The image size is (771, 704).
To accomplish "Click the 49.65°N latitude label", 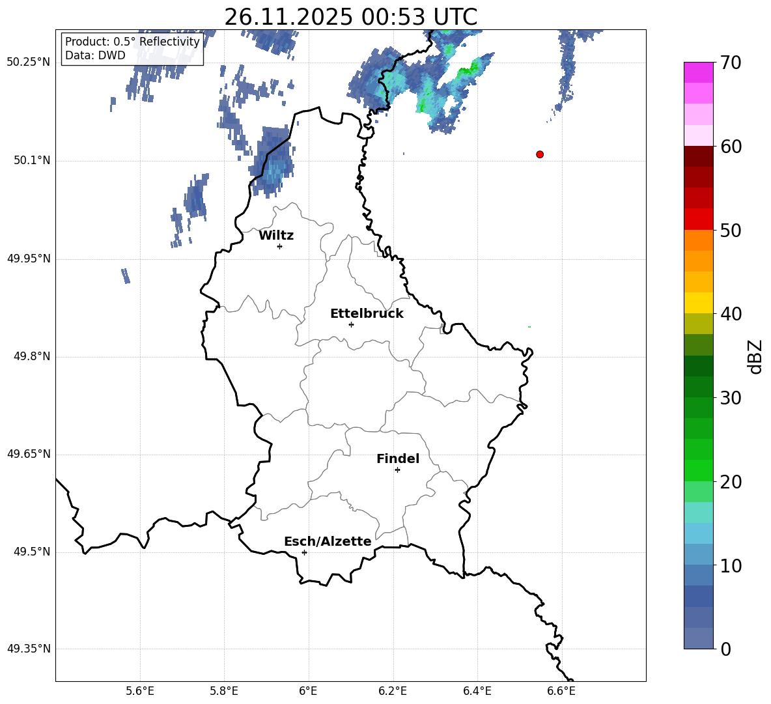I will (x=29, y=453).
